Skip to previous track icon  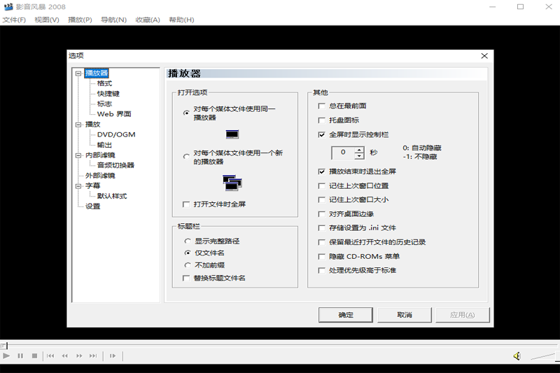[50, 356]
